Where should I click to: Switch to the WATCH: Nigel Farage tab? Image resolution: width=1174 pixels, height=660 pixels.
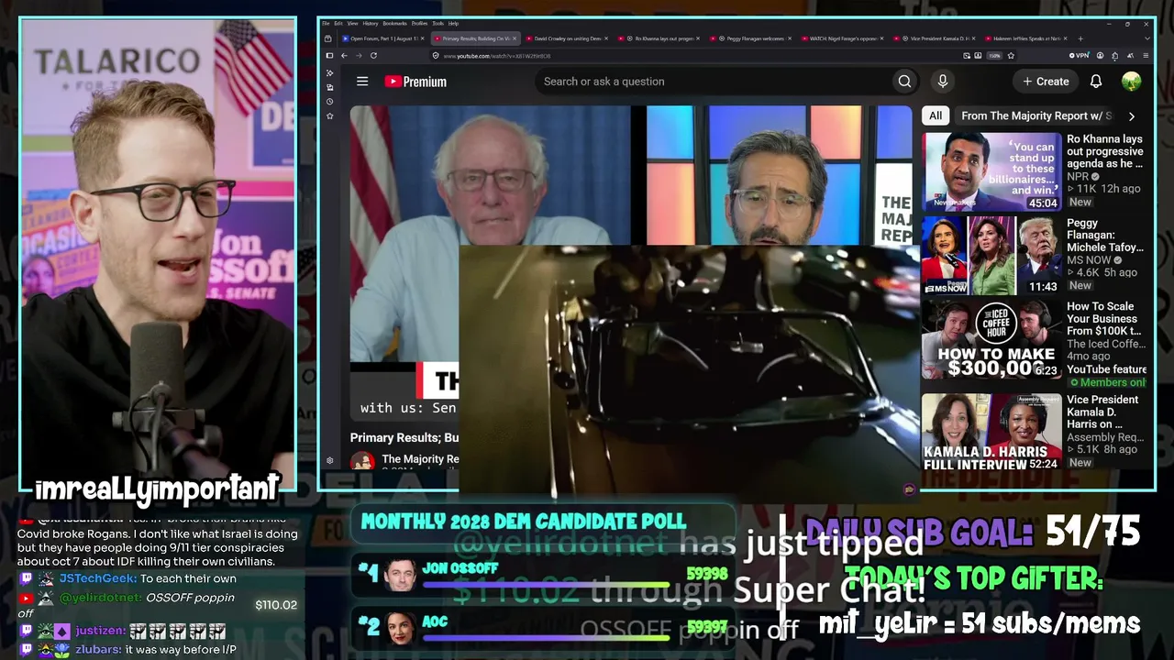pyautogui.click(x=842, y=38)
